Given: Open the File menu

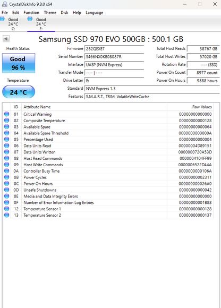Looking at the screenshot, I should 5,13.
